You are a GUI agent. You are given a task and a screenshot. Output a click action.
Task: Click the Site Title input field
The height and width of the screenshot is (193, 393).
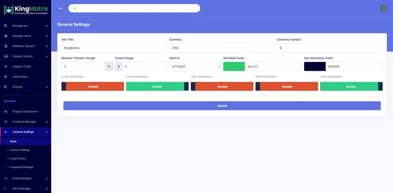coord(114,48)
